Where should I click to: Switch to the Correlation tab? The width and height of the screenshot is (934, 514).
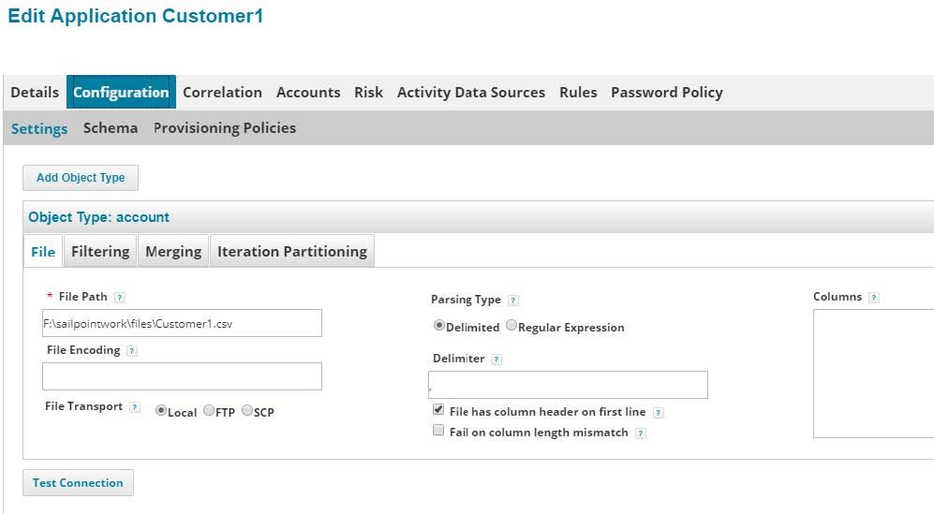click(x=222, y=92)
